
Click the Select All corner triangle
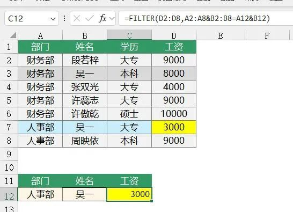[x=13, y=35]
